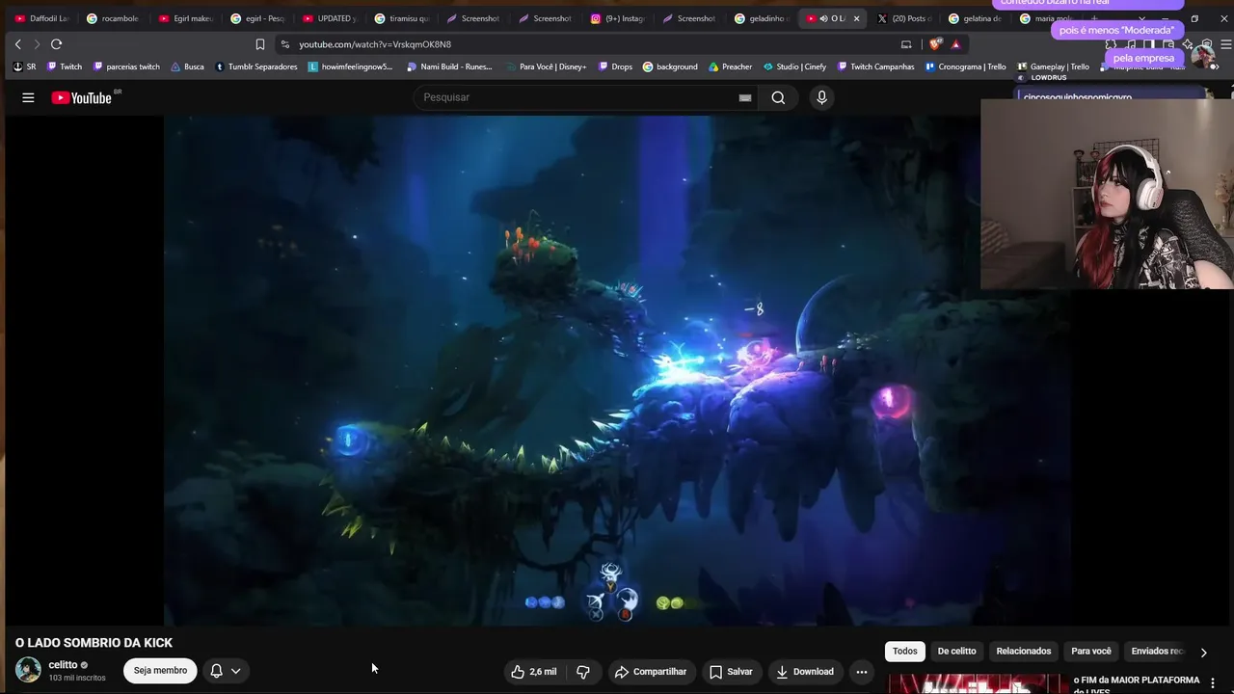Open the Preacher bookmark
This screenshot has width=1234, height=694.
coord(730,67)
